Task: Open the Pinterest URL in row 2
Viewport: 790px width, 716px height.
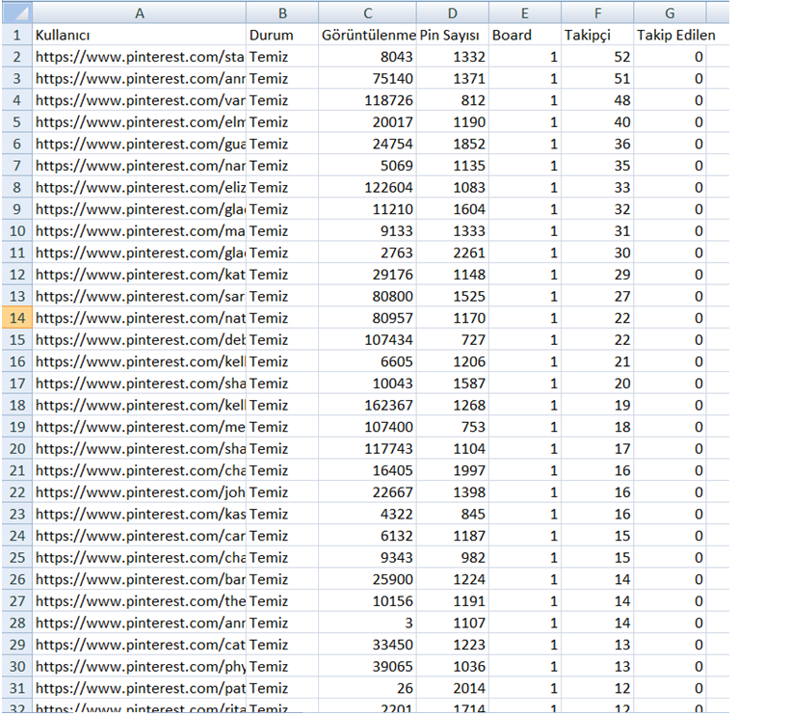Action: coord(140,57)
